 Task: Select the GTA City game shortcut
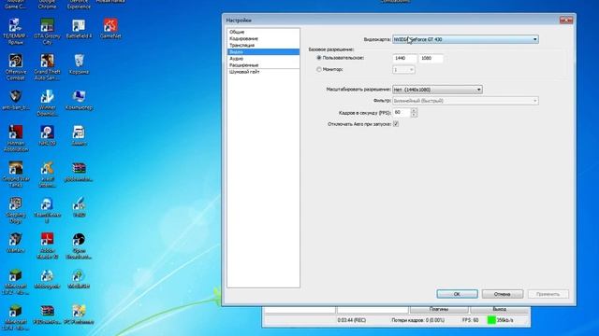[47, 32]
